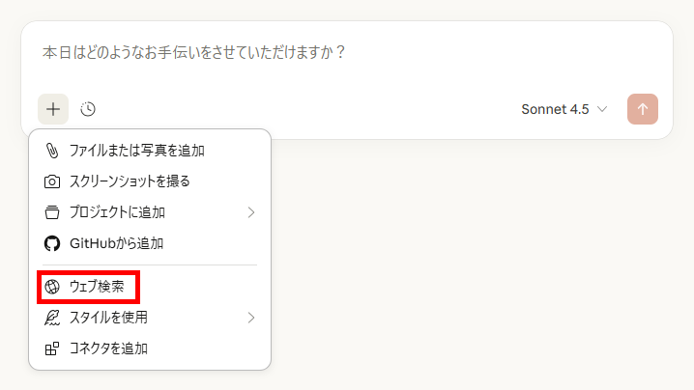The height and width of the screenshot is (390, 694).
Task: Expand the プロジェクトに追加 submenu arrow
Action: (251, 212)
